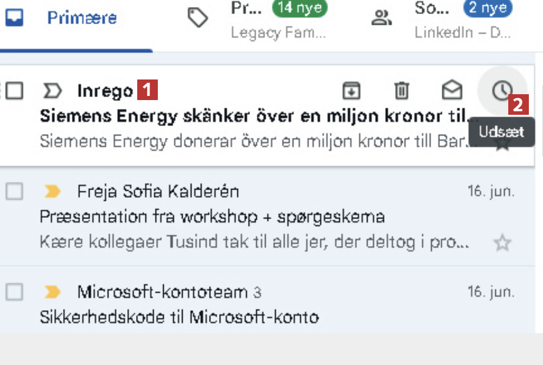Star the Inrego Siemens Energy email
Viewport: 543px width, 365px height.
tap(502, 144)
